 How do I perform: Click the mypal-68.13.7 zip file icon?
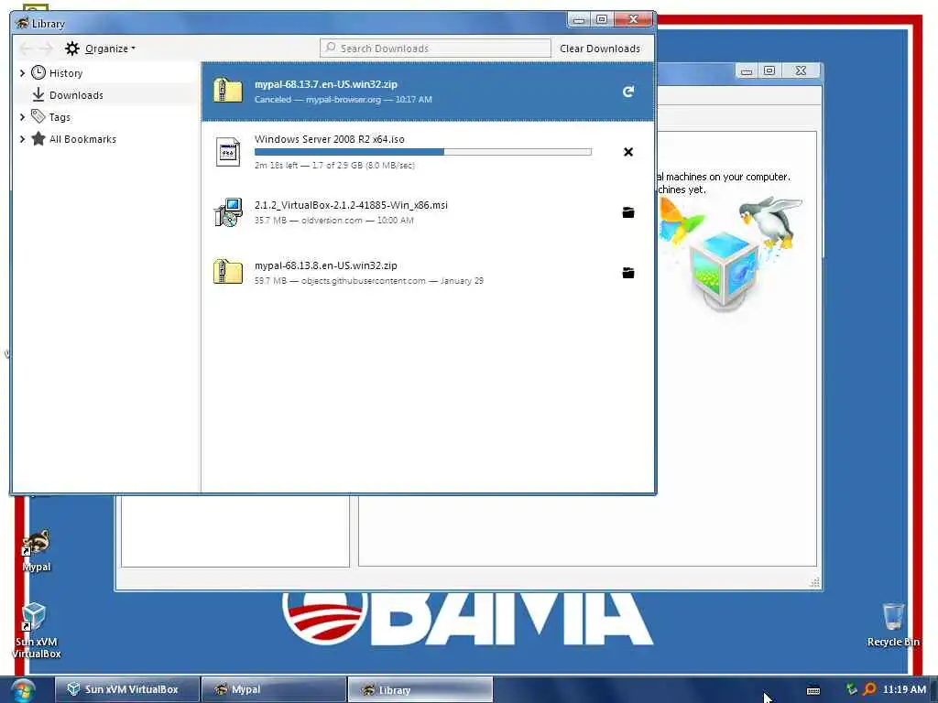click(228, 91)
